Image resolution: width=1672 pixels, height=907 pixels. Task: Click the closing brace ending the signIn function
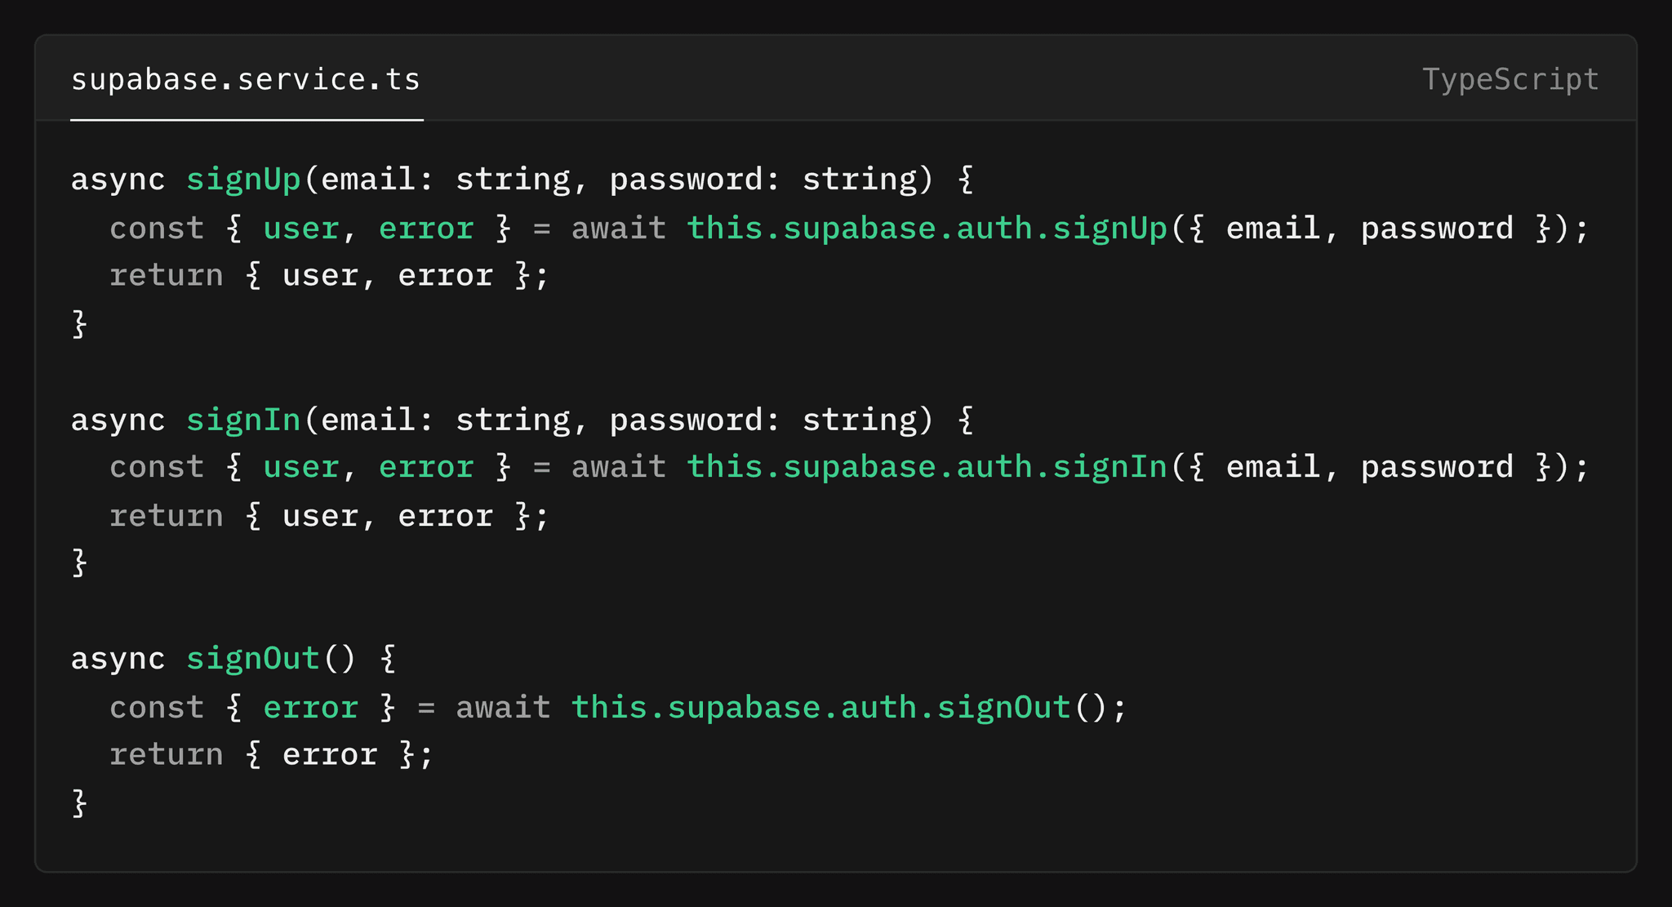pos(79,563)
